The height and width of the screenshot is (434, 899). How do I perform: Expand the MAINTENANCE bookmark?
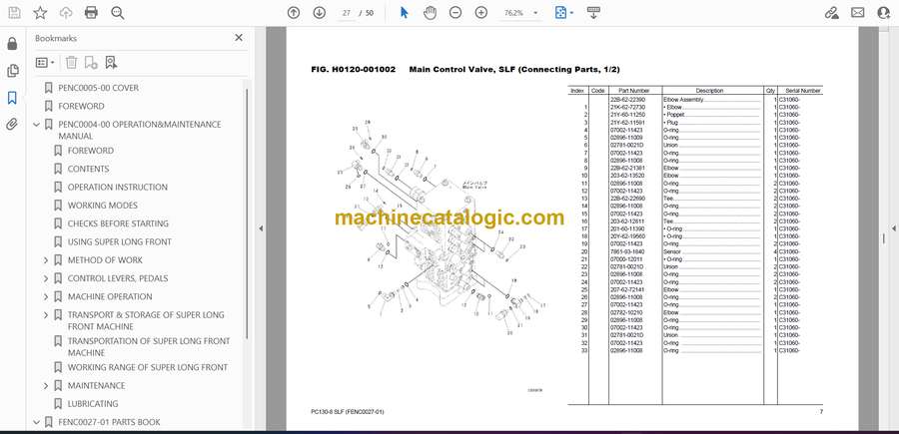pos(46,385)
